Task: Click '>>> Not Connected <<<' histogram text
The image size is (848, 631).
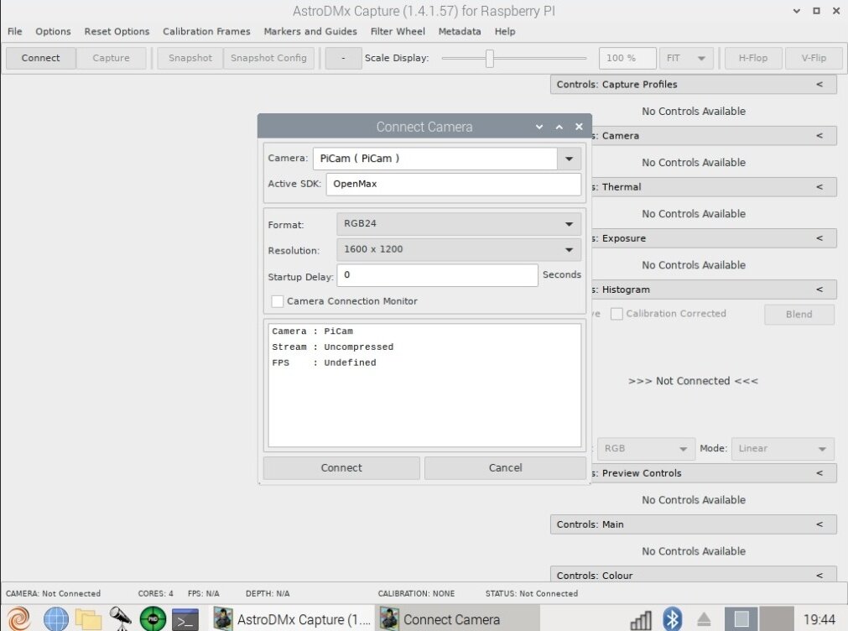Action: click(694, 381)
